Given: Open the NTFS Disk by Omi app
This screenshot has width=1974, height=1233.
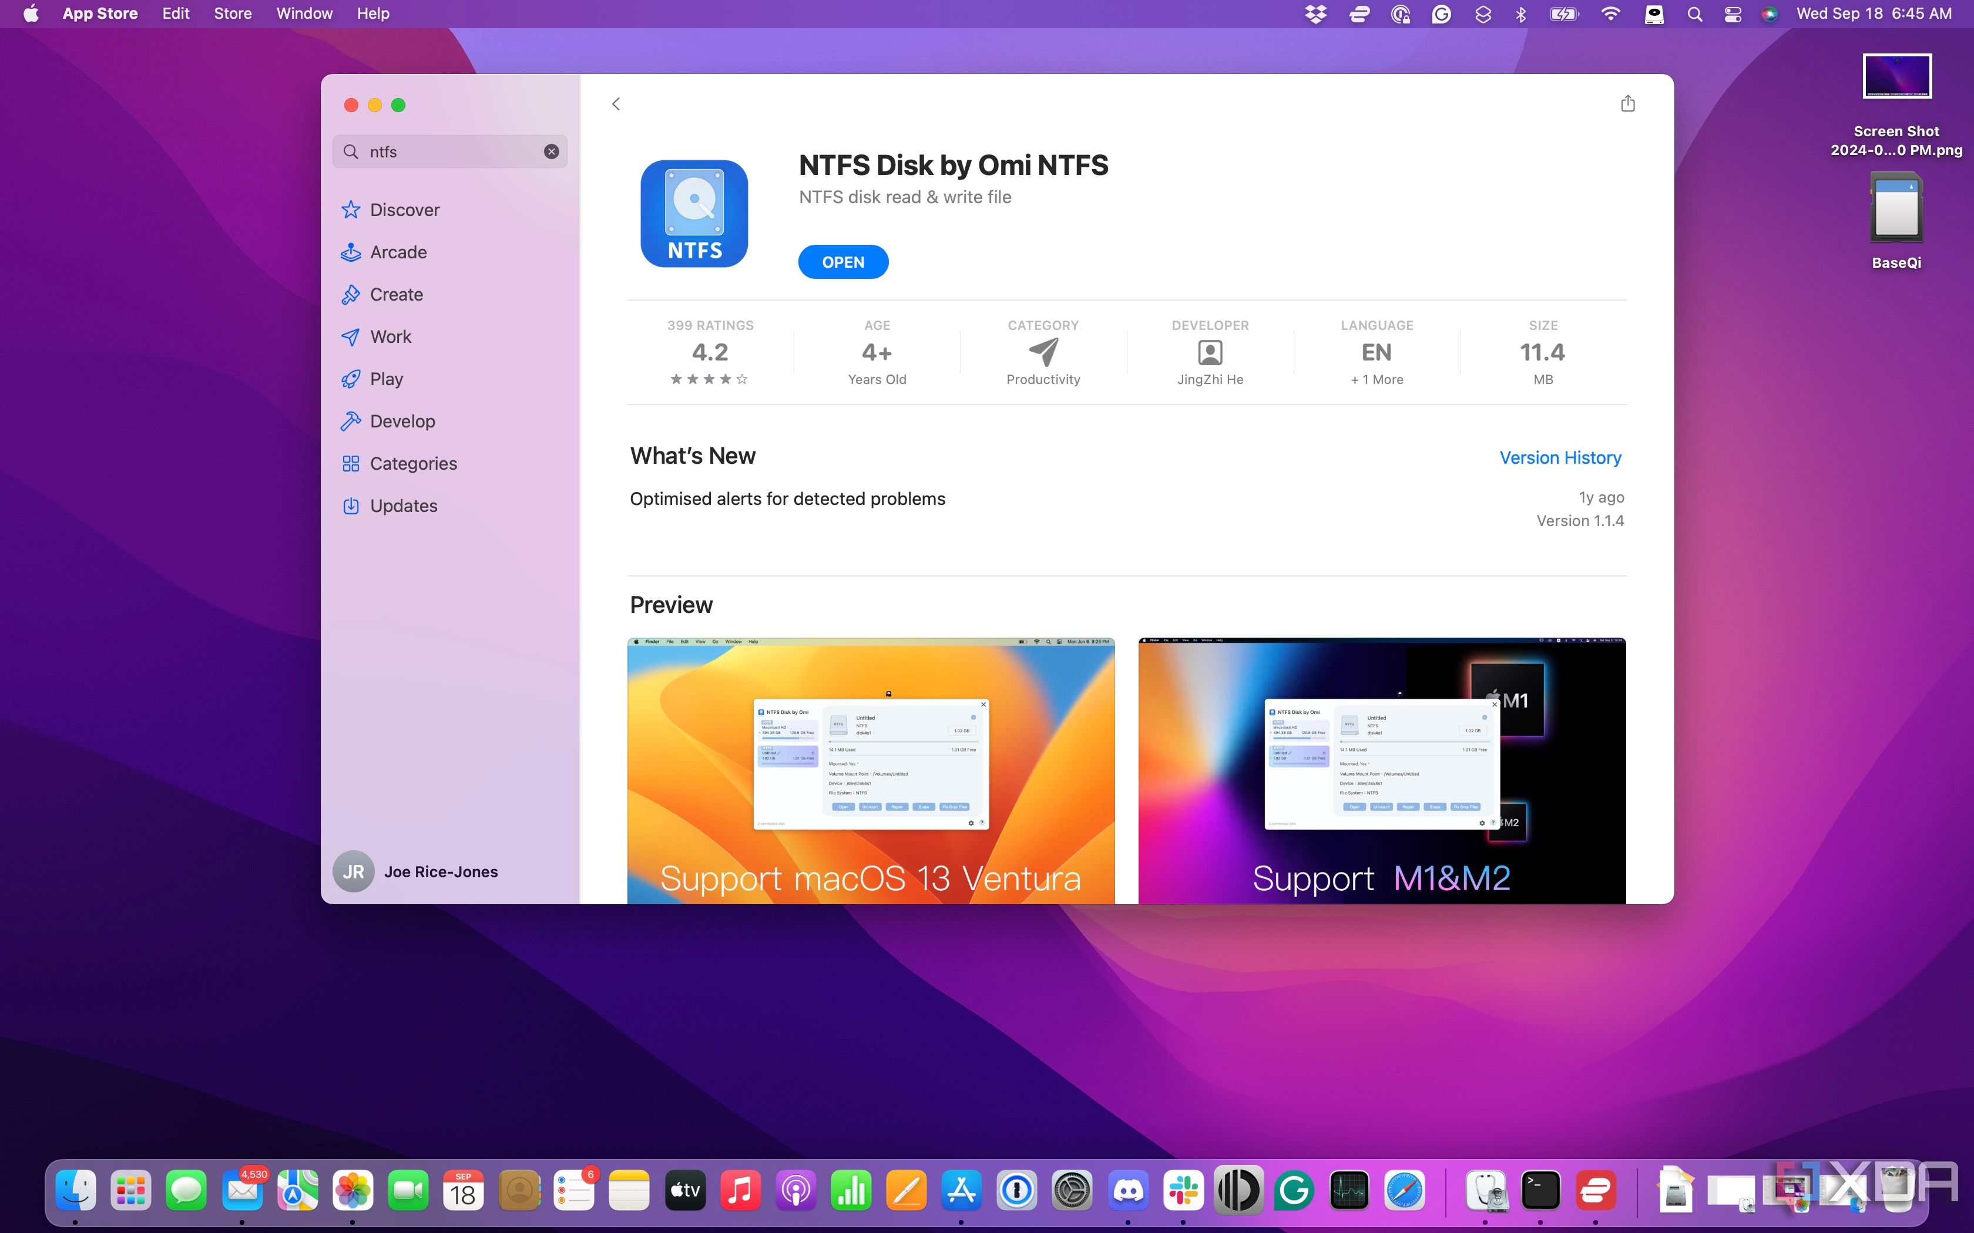Looking at the screenshot, I should pyautogui.click(x=842, y=262).
